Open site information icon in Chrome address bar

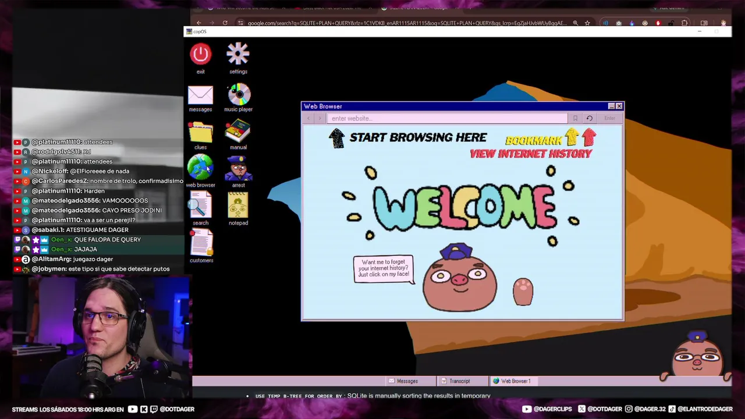240,23
